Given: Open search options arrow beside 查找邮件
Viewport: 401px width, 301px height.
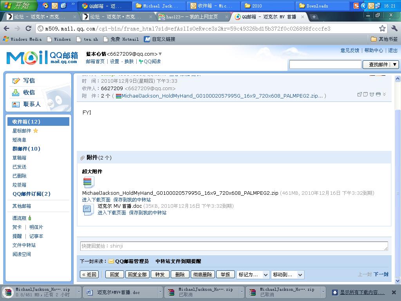Looking at the screenshot, I should pos(395,65).
